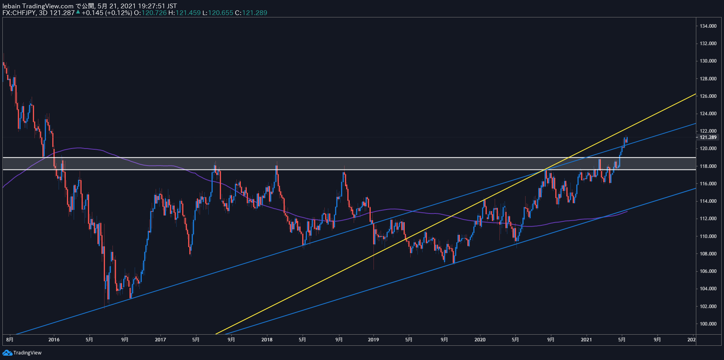Click the 3D timeframe text in header
724x360 pixels.
coord(43,13)
